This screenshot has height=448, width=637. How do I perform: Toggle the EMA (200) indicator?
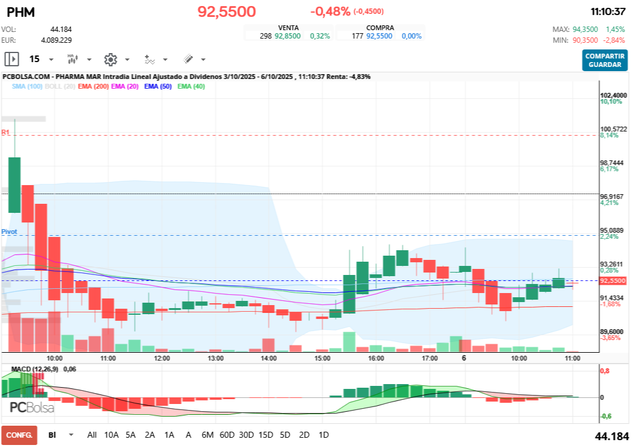click(93, 87)
